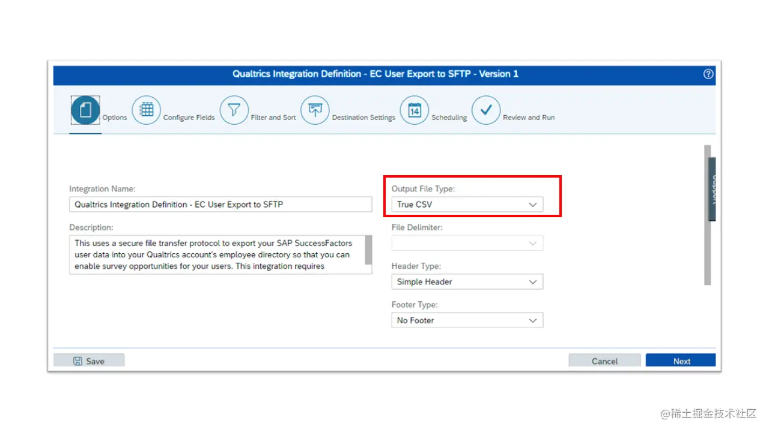This screenshot has height=432, width=769.
Task: Click the Integration Name input field
Action: click(x=220, y=205)
